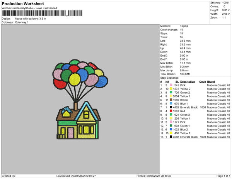The width and height of the screenshot is (232, 179).
Task: Click stitch count '3582' in row 15
Action: [x=176, y=137]
